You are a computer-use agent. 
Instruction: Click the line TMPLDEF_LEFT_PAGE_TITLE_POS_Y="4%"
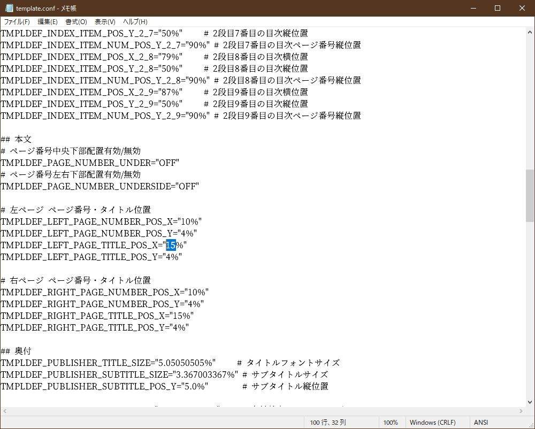tap(91, 257)
